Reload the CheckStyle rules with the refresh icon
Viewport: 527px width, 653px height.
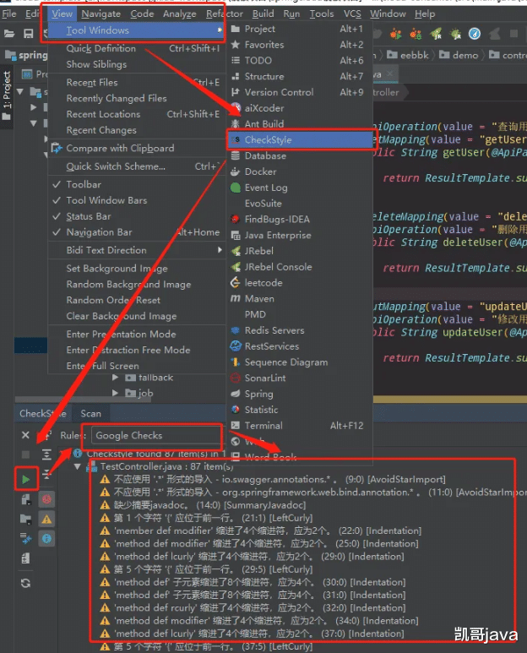(26, 583)
